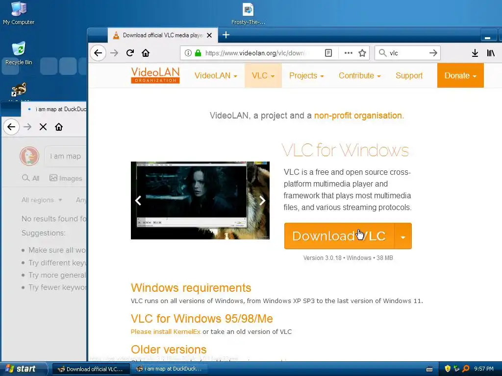Select the i am map at DuckDuckGo tab
This screenshot has width=502, height=376.
[x=54, y=109]
